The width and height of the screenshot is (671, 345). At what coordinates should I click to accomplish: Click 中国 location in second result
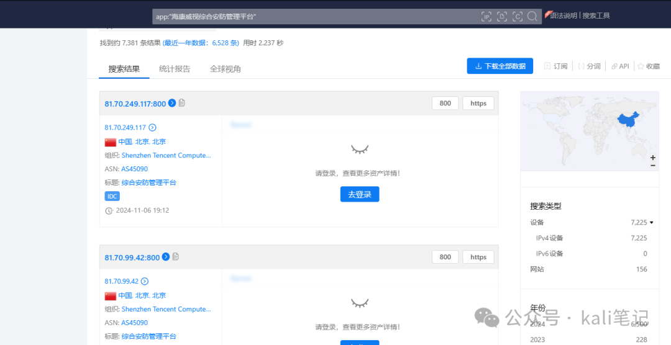coord(125,295)
